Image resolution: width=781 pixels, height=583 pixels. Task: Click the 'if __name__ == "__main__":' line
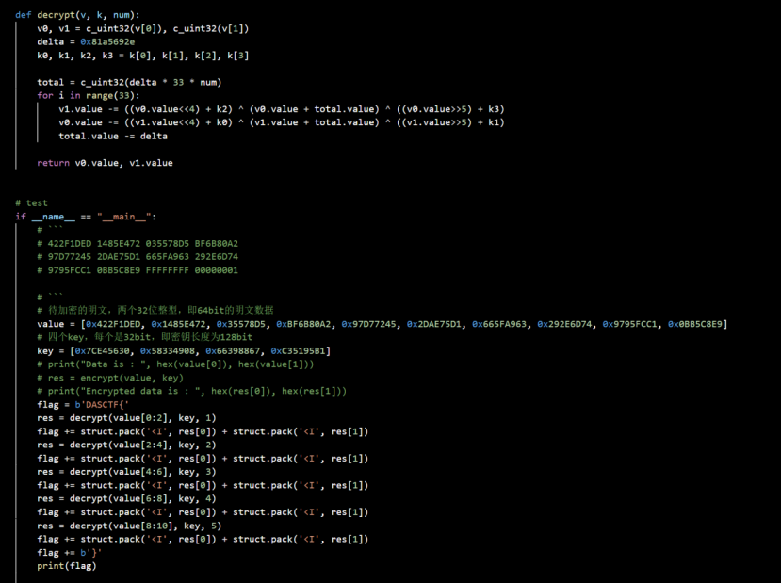pos(86,217)
